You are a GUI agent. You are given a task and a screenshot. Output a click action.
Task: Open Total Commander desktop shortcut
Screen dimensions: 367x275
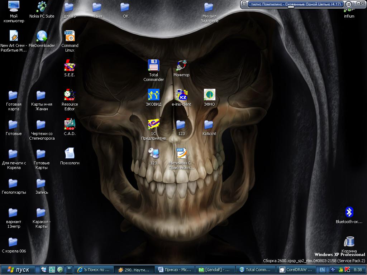coord(153,66)
